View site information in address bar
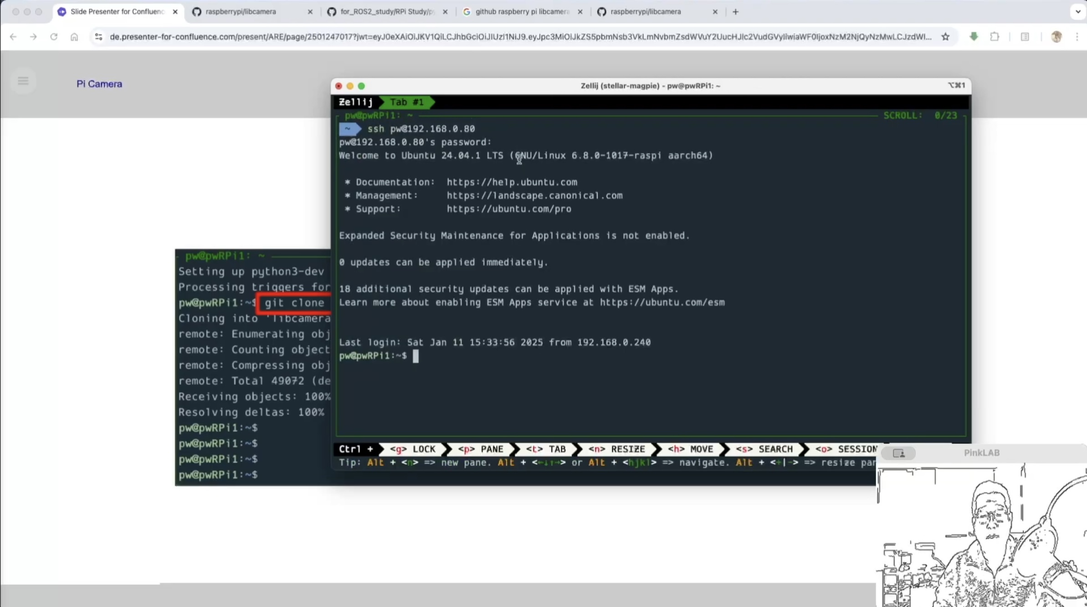 point(98,37)
